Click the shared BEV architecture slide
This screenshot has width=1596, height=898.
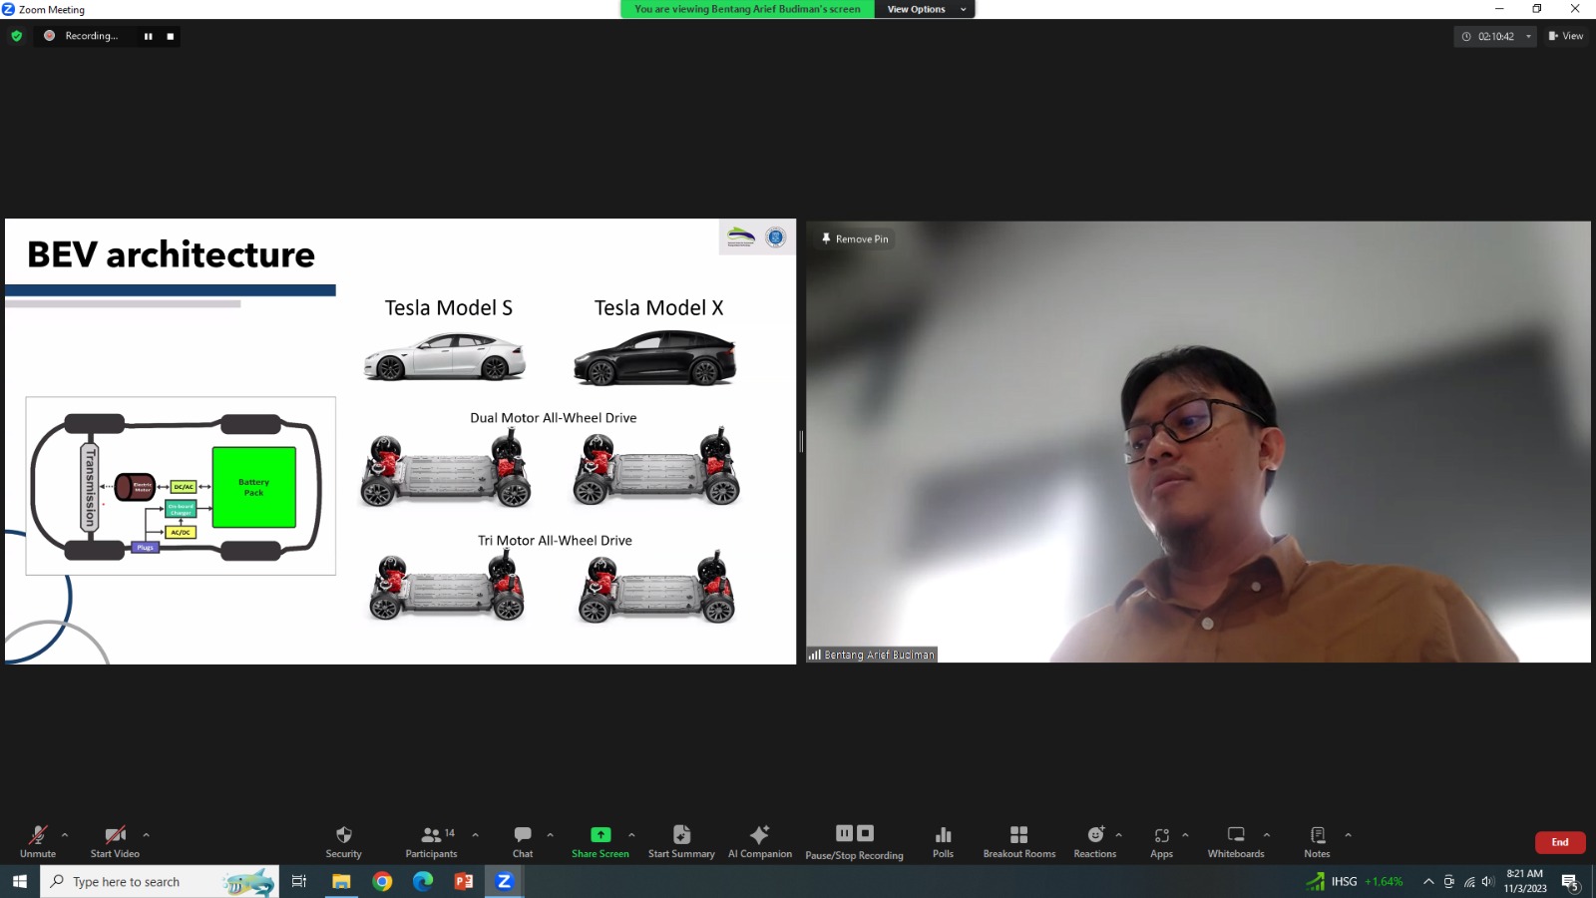400,441
